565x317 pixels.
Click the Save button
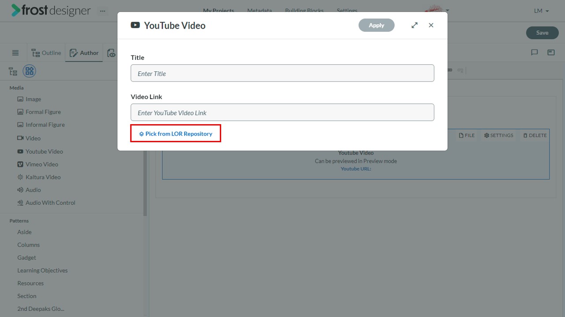pos(542,33)
